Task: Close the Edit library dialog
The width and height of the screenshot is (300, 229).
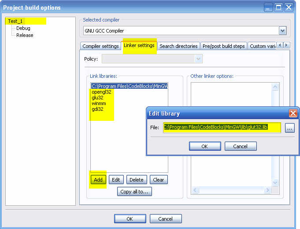Action: [293, 113]
